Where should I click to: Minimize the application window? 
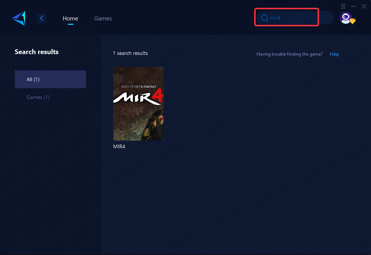click(354, 6)
